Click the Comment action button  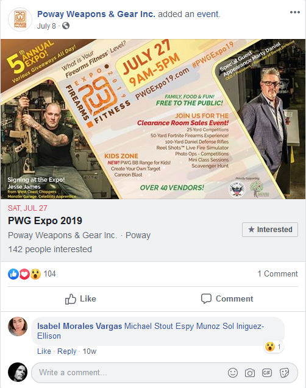(227, 299)
